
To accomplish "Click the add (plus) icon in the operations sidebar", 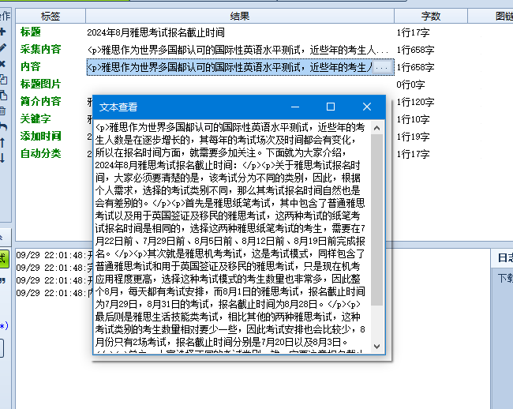I will point(2,32).
